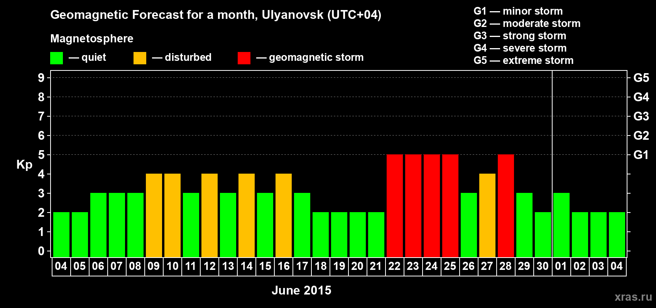Click the date label 07
Image resolution: width=656 pixels, height=308 pixels.
click(117, 266)
